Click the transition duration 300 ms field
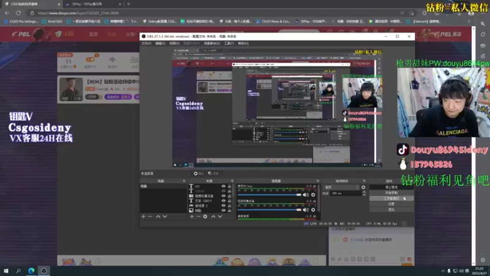490x276 pixels. point(345,193)
